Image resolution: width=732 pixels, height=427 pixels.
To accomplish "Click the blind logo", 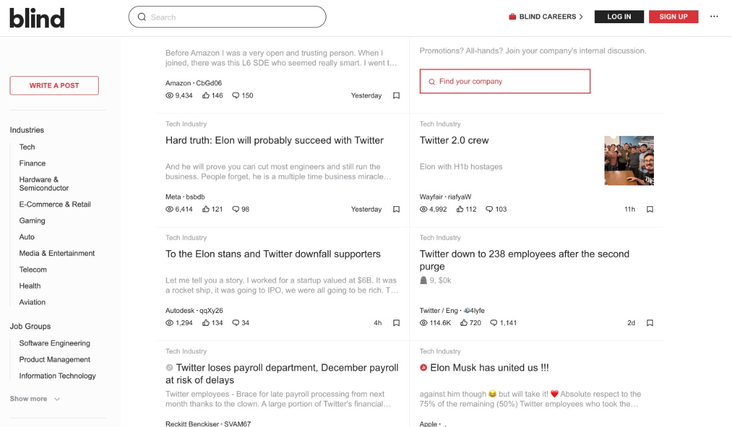I will pos(37,18).
